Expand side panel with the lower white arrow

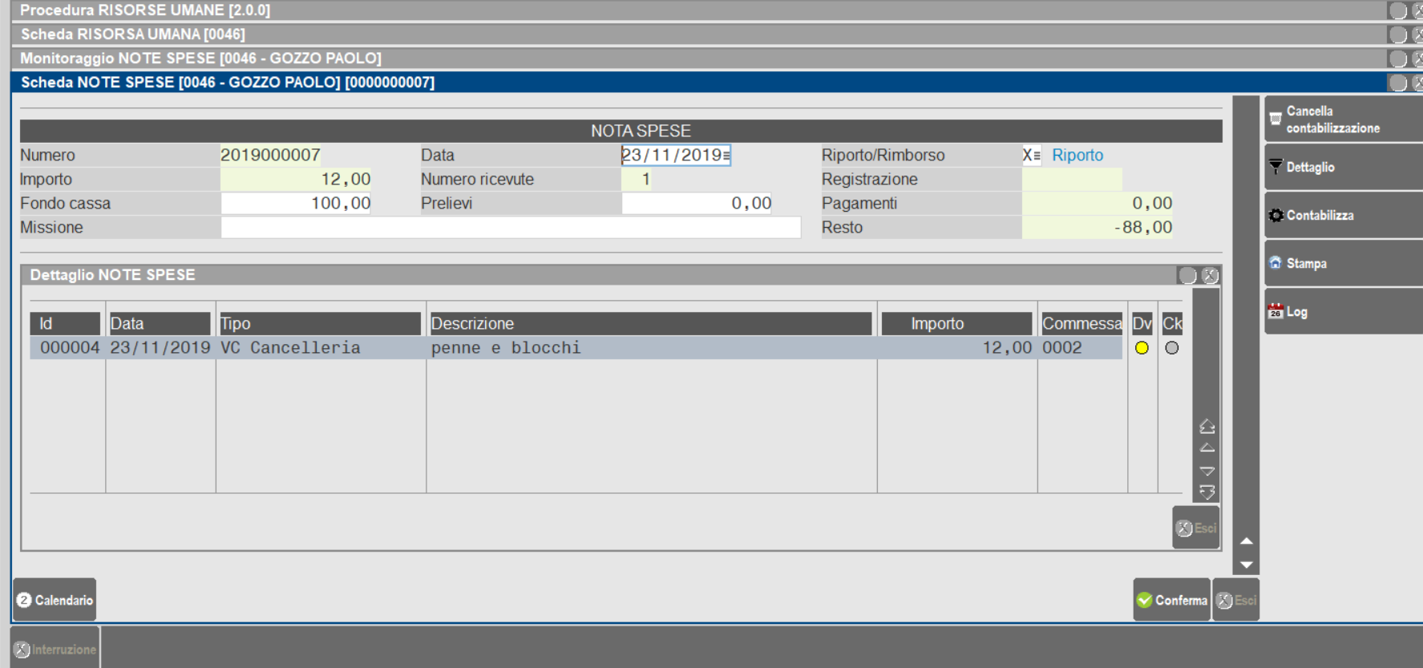pos(1246,565)
